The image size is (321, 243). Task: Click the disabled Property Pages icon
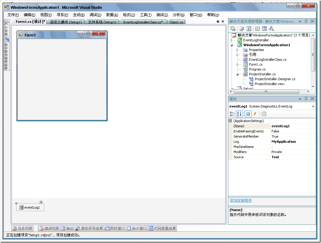264,114
